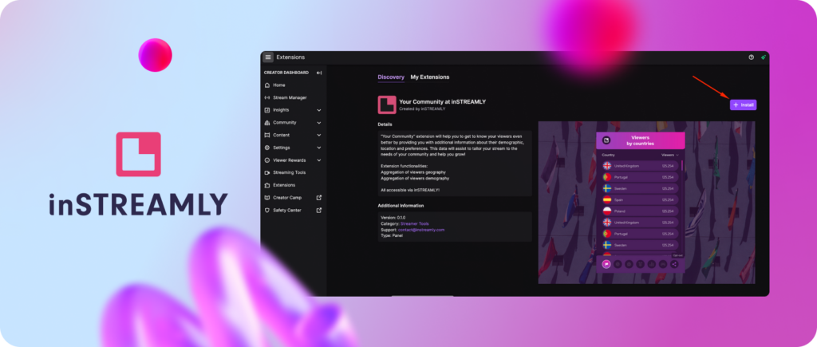Open Creator Camp book icon

pyautogui.click(x=267, y=198)
